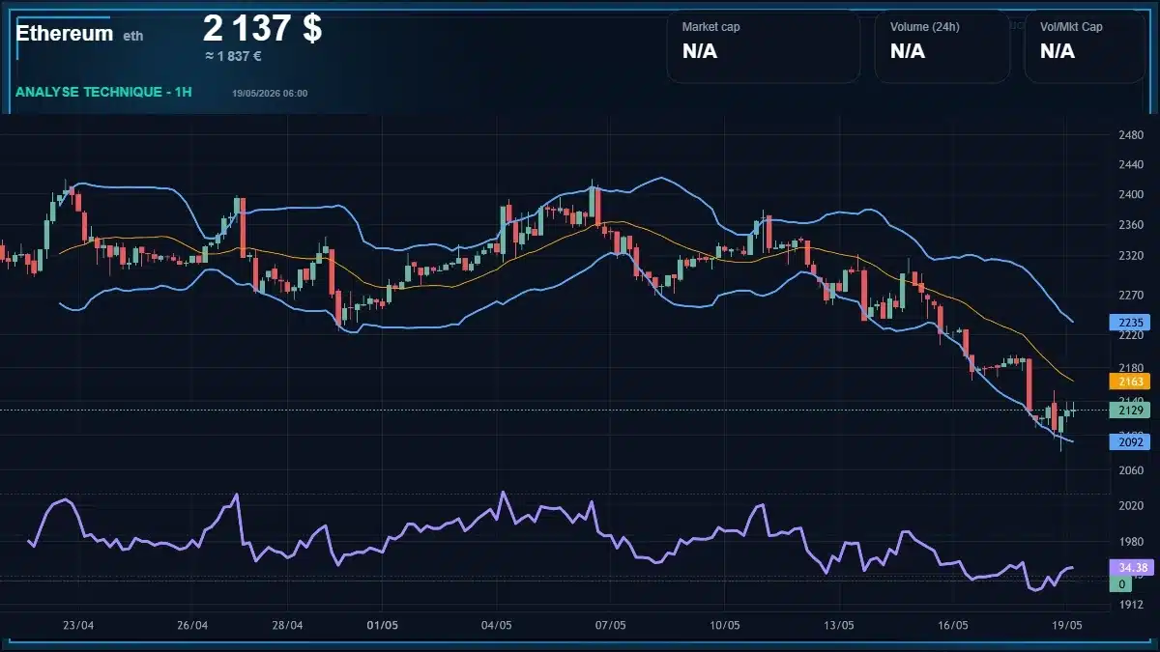
Task: Select the Market cap stat card
Action: pos(763,46)
